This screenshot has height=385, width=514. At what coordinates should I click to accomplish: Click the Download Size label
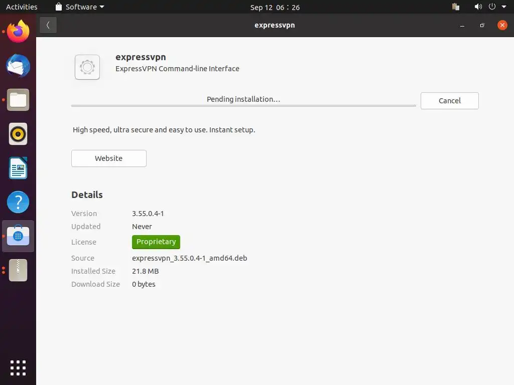tap(95, 284)
